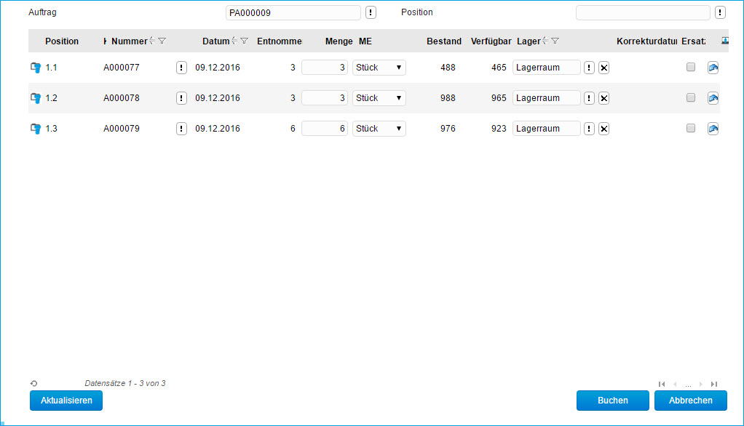The image size is (744, 426).
Task: Click Verfügbar value 465
Action: click(499, 68)
